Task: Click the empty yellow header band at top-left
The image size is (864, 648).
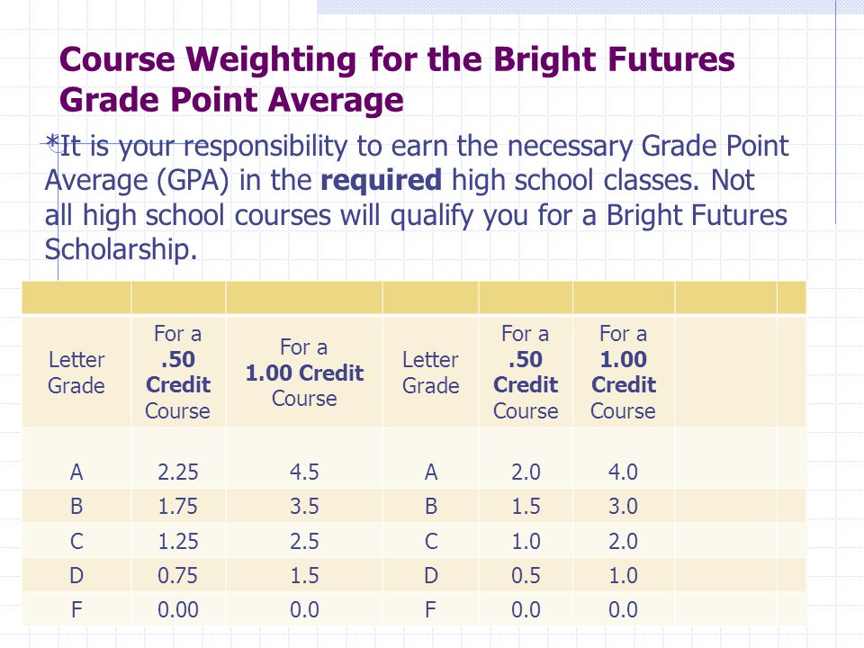Action: pos(76,298)
